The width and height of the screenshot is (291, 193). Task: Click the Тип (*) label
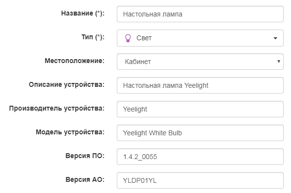(x=93, y=37)
